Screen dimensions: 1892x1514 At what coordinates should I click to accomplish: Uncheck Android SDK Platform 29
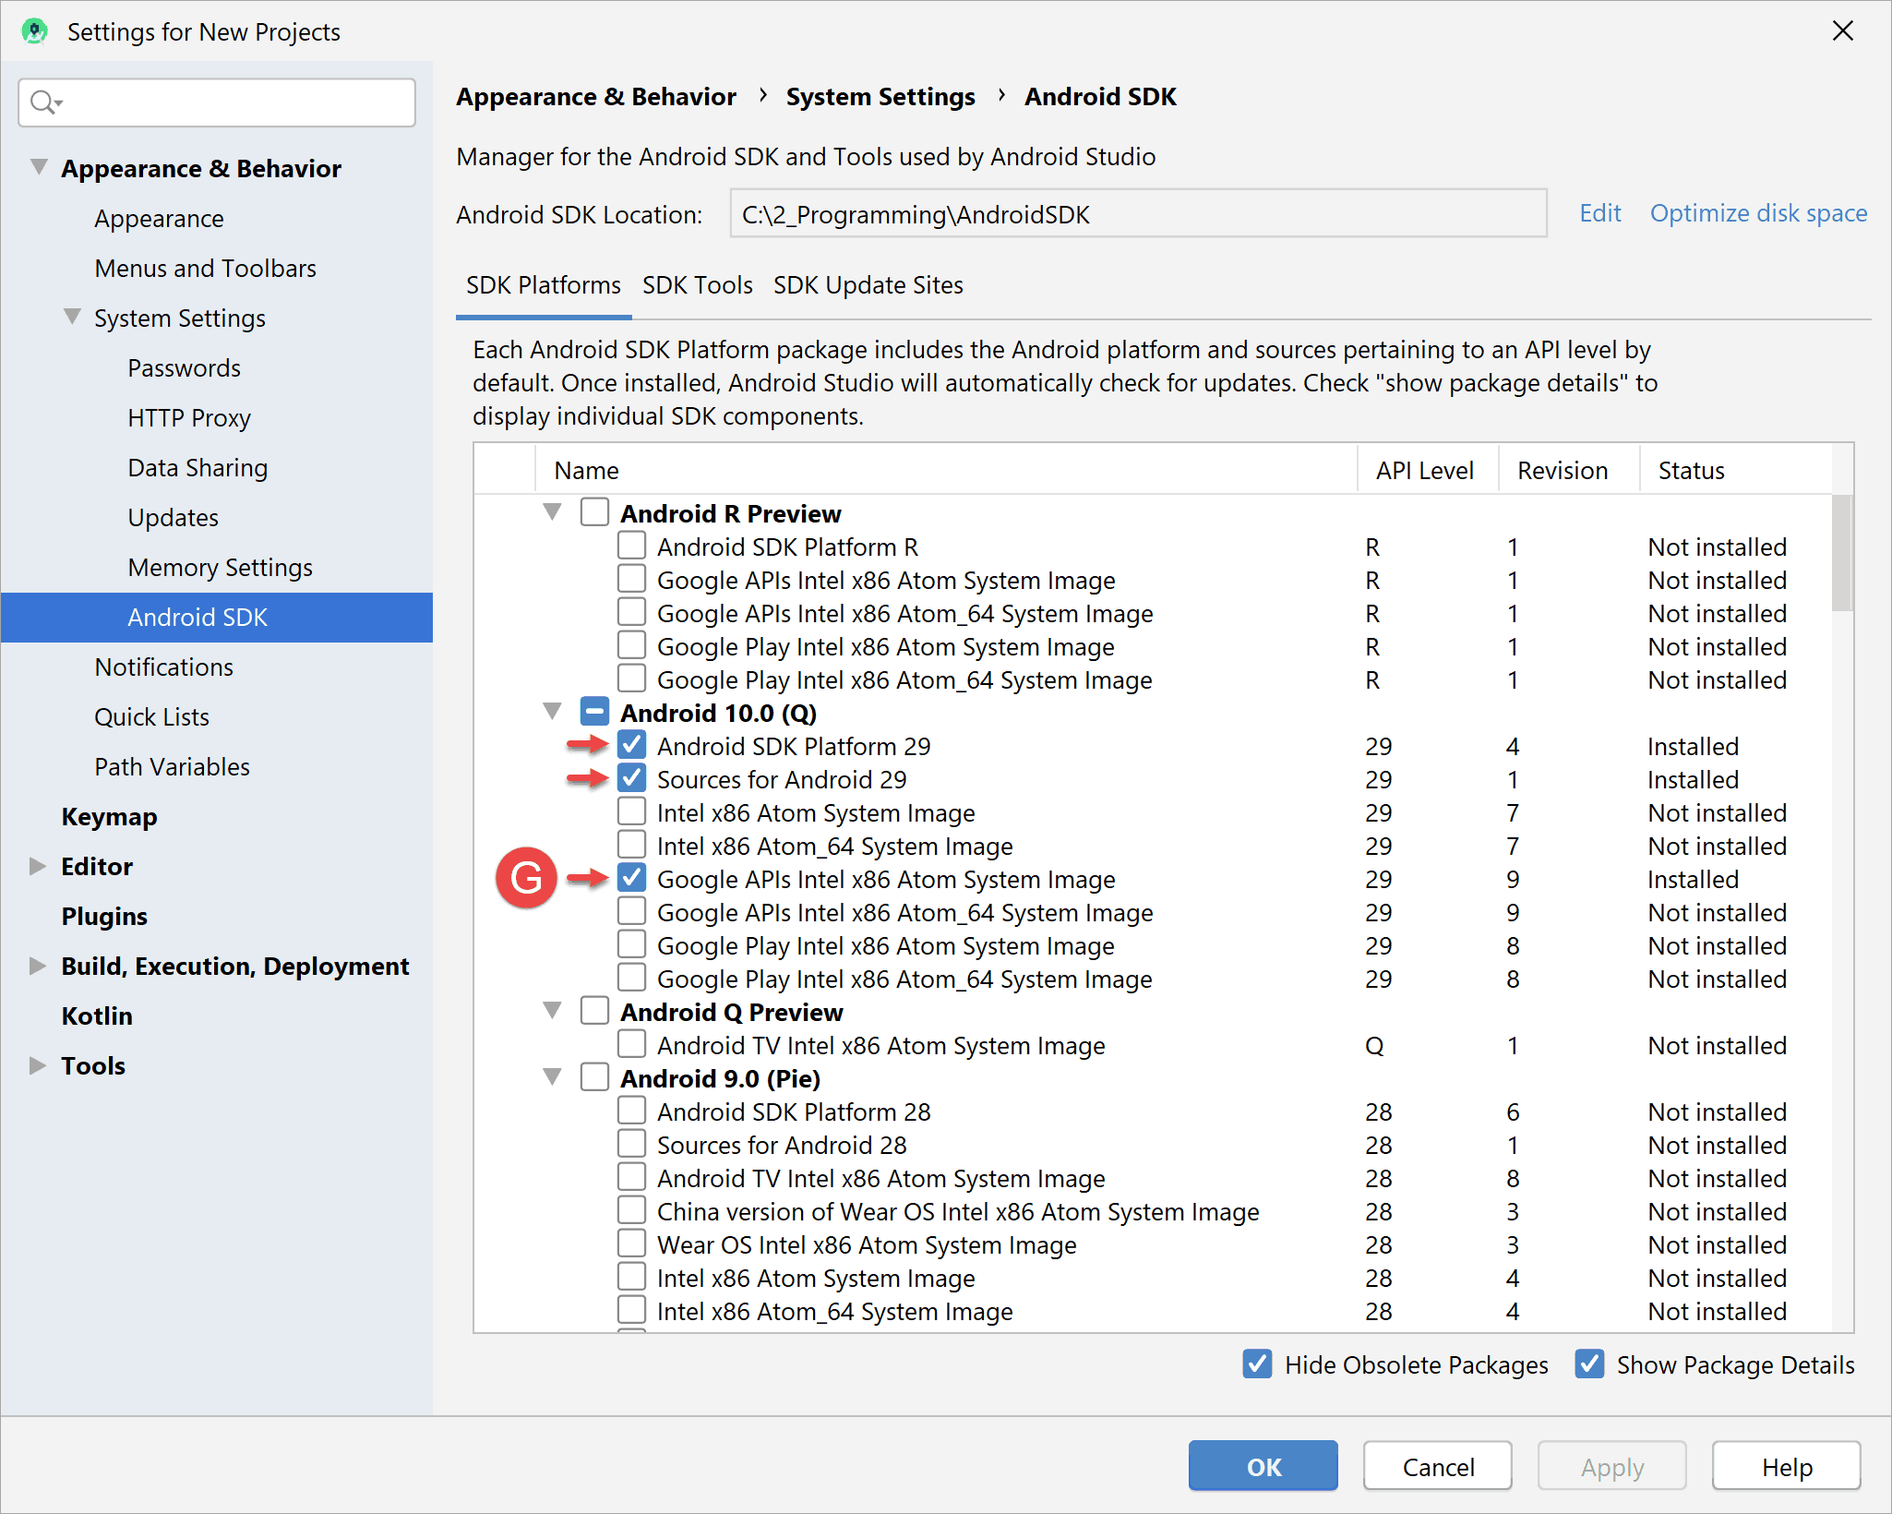631,745
